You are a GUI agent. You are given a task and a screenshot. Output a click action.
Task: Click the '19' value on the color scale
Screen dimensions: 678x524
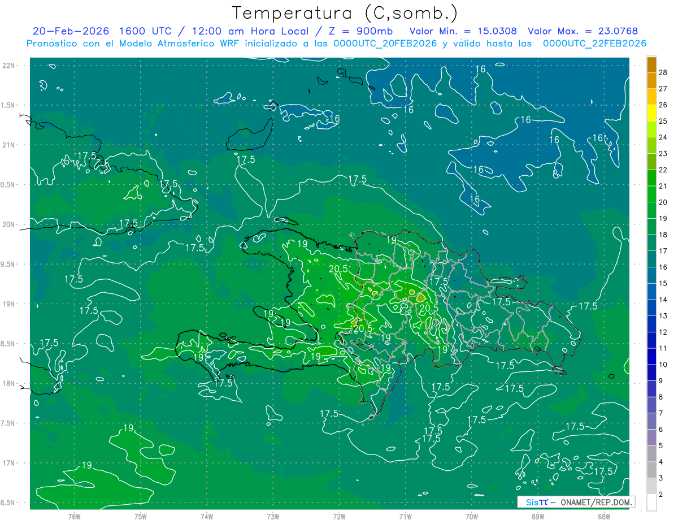click(x=663, y=218)
